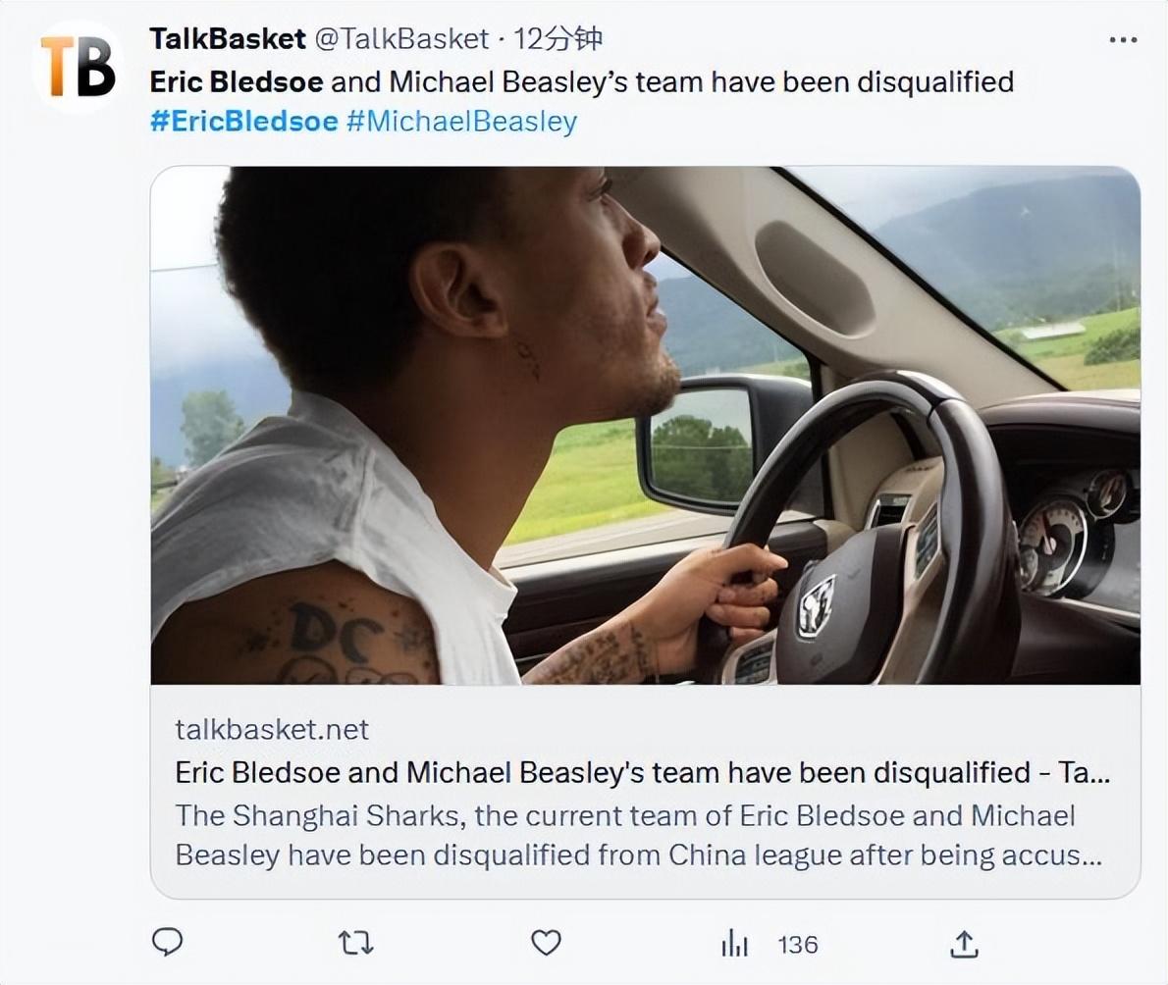
Task: View tweet analytics bar chart icon
Action: pos(734,945)
